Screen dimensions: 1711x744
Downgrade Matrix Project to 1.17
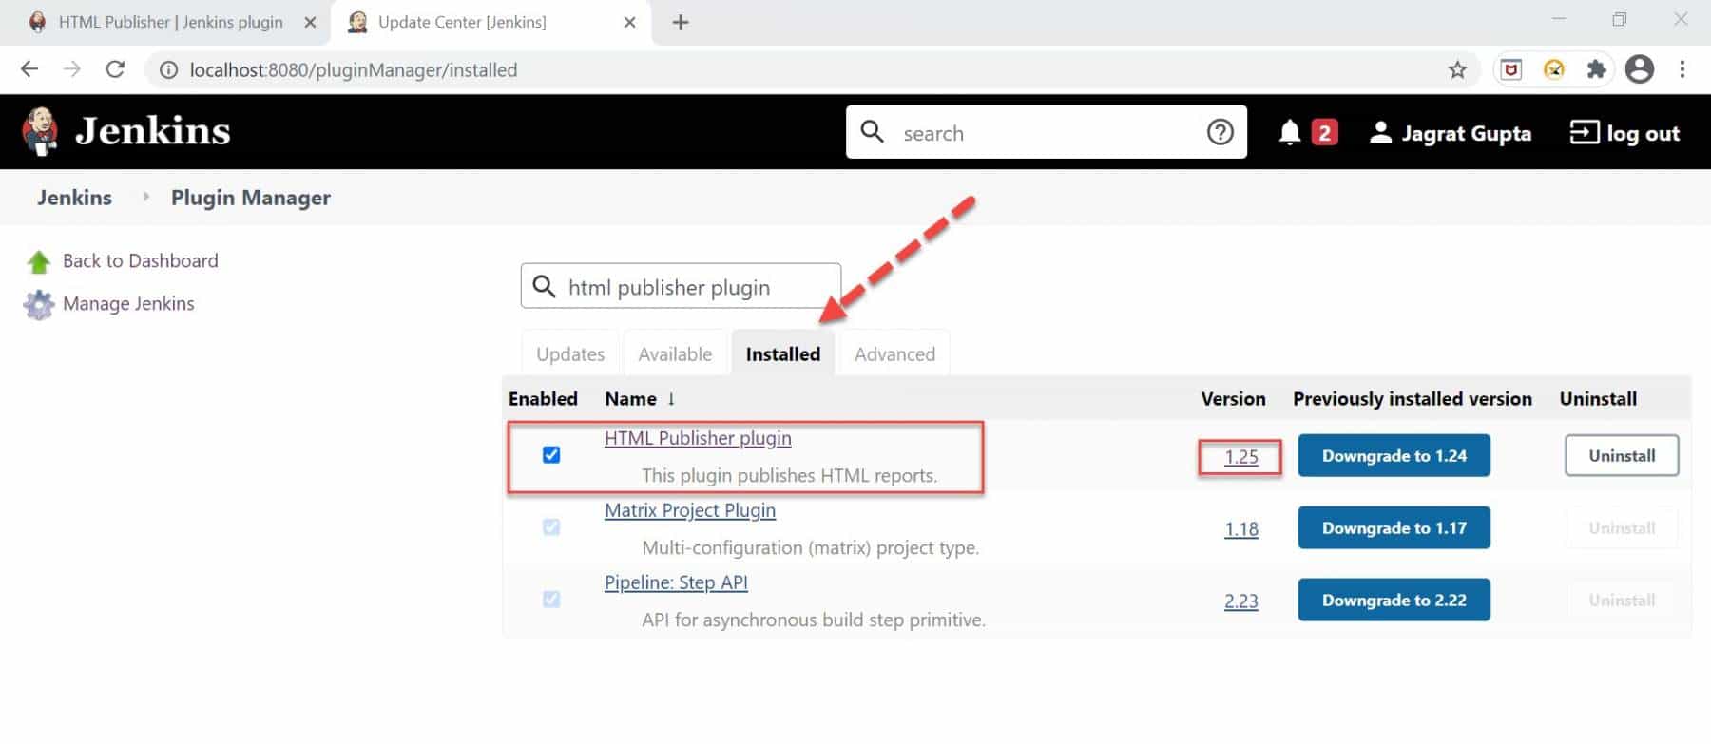coord(1394,528)
